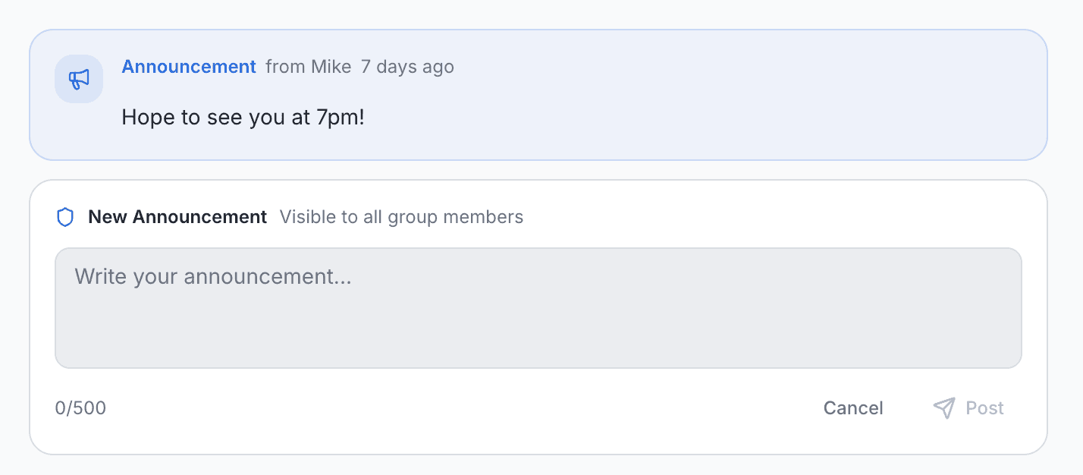This screenshot has width=1083, height=475.
Task: Click the "Write your announcement..." placeholder text
Action: pos(213,276)
